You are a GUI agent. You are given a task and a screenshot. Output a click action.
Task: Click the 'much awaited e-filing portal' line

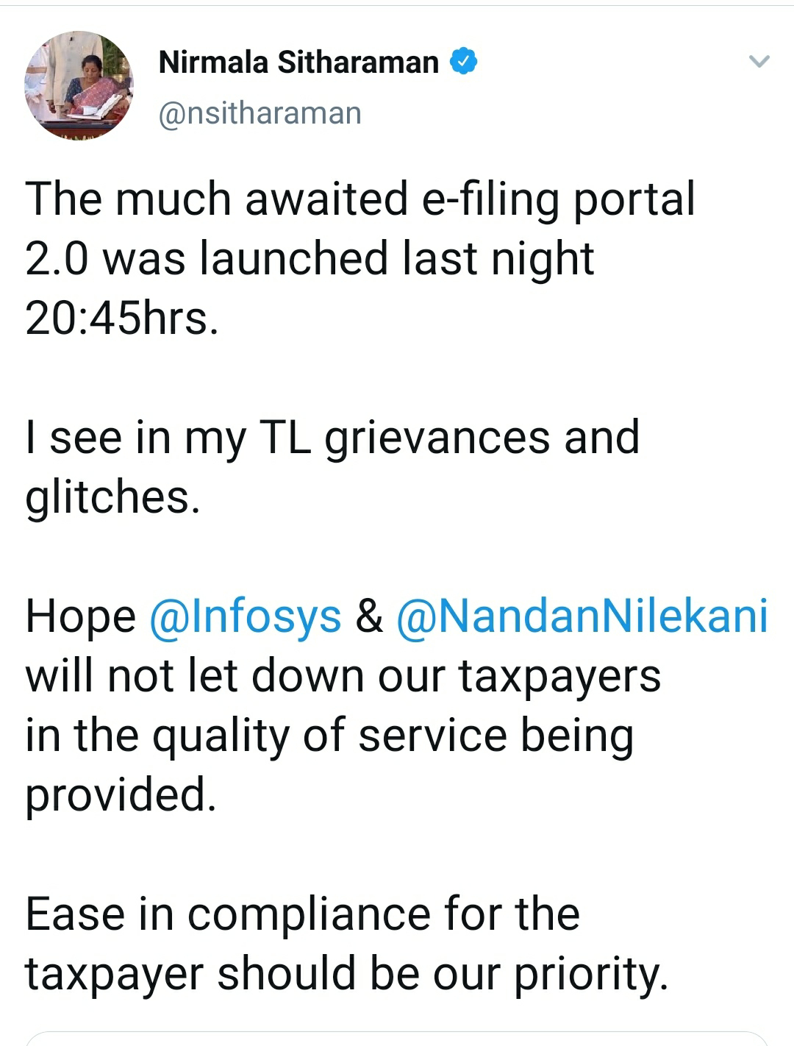point(360,200)
